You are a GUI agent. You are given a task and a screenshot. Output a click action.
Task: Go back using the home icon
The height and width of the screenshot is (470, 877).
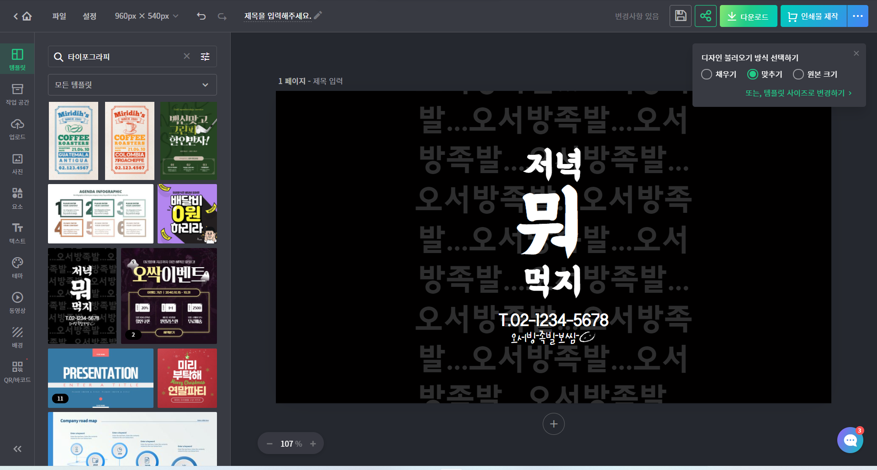(x=27, y=16)
